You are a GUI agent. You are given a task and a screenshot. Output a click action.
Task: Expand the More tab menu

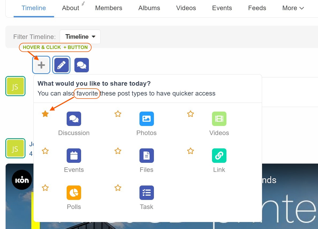(x=293, y=8)
